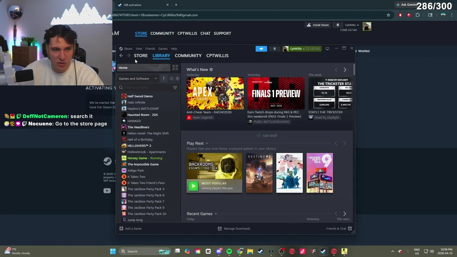Viewport: 457px width, 257px height.
Task: Go back with Steam's back arrow
Action: click(x=121, y=55)
